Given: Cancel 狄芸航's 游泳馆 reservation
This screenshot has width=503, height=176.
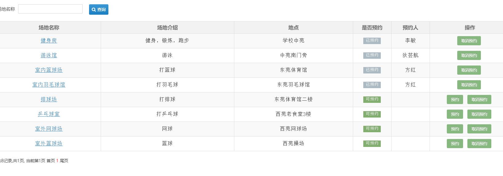Looking at the screenshot, I should (x=469, y=55).
